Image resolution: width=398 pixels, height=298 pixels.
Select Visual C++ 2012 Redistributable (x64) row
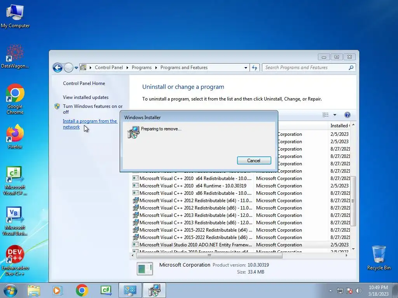241,201
